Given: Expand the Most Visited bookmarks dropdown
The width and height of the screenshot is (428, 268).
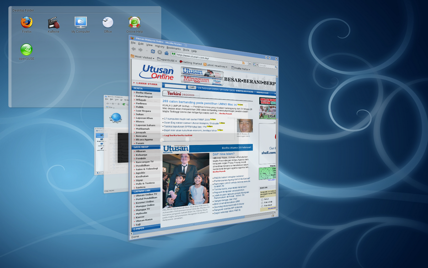Looking at the screenshot, I should coord(142,57).
